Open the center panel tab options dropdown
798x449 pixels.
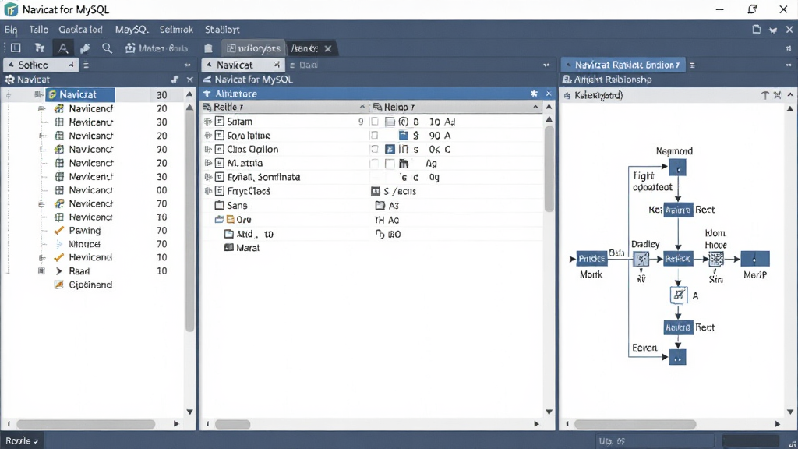[546, 65]
